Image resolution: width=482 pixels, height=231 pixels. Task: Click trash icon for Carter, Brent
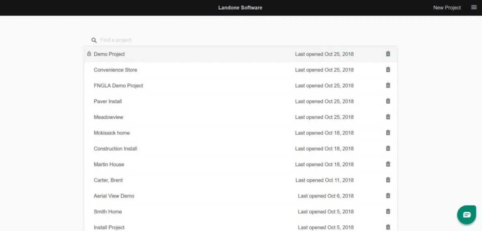pos(388,180)
